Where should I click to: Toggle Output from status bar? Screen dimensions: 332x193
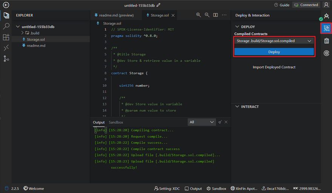193,188
